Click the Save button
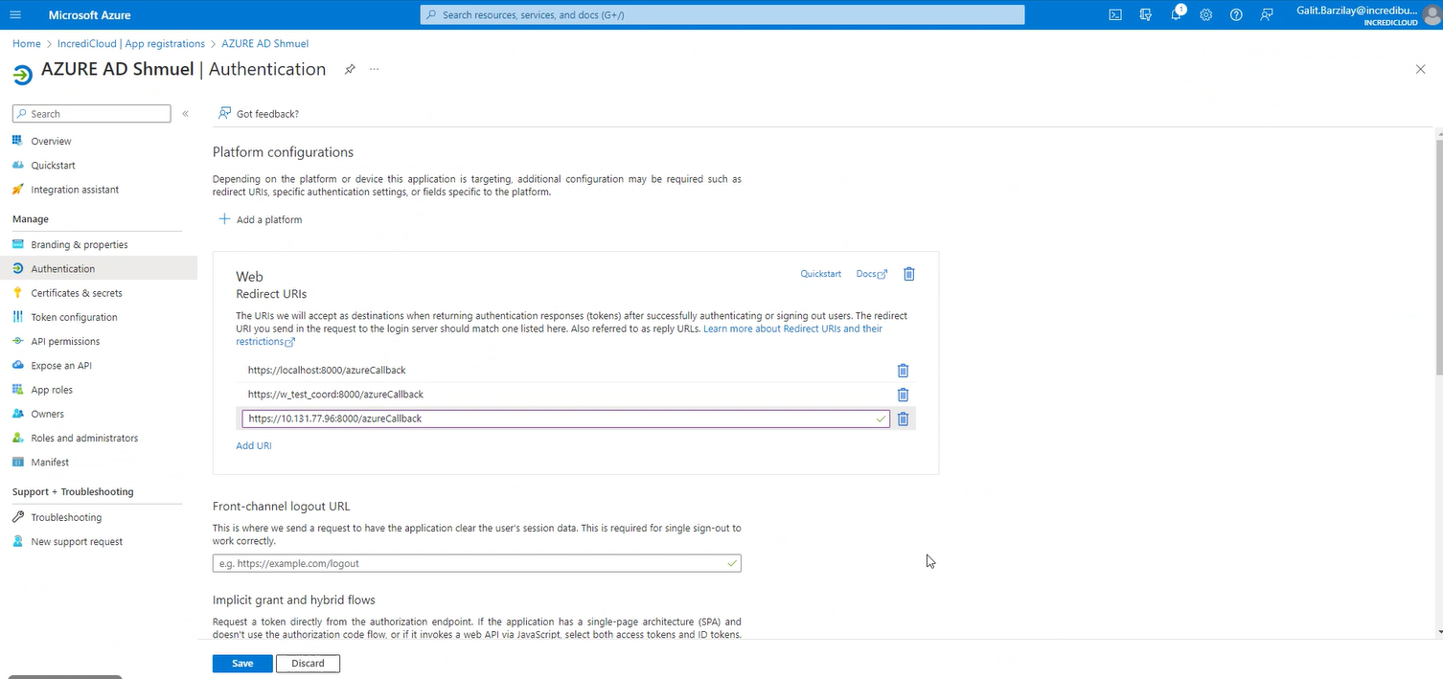Viewport: 1443px width, 679px height. point(242,663)
